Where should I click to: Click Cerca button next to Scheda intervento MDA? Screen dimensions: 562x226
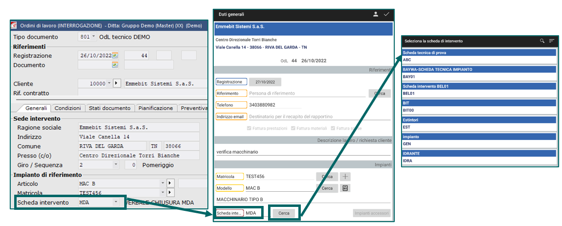pyautogui.click(x=284, y=213)
